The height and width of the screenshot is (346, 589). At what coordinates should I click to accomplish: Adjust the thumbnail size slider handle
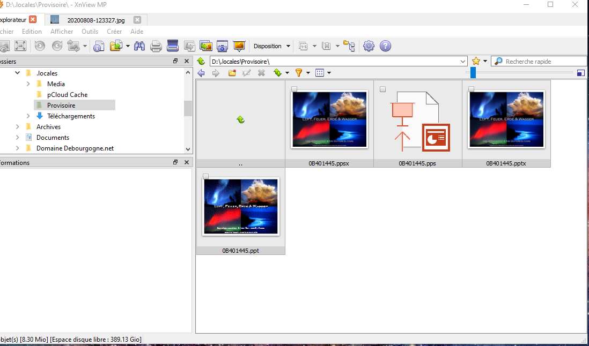click(x=473, y=72)
